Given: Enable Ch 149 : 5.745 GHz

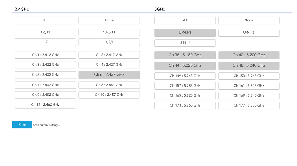Looking at the screenshot, I should click(185, 76).
